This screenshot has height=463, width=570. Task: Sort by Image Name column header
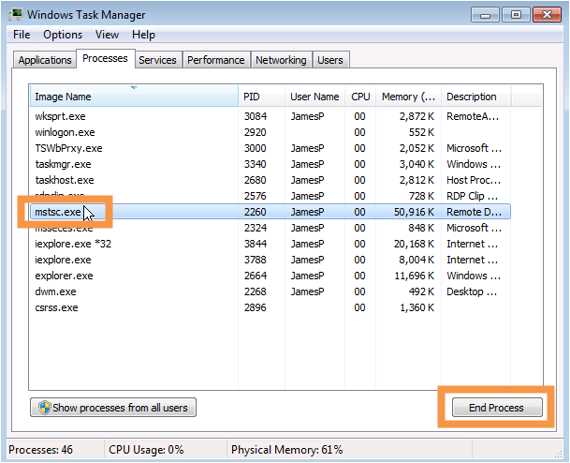point(134,97)
